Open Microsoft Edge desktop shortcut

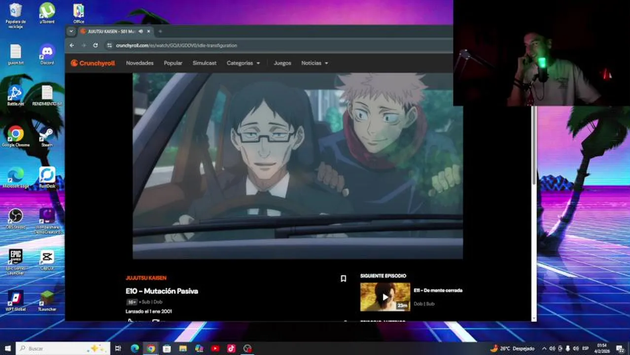tap(15, 177)
